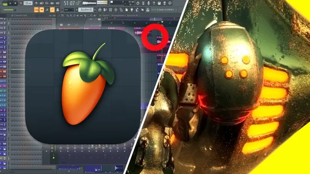
Task: Open the mixer view icon
Action: (116, 10)
